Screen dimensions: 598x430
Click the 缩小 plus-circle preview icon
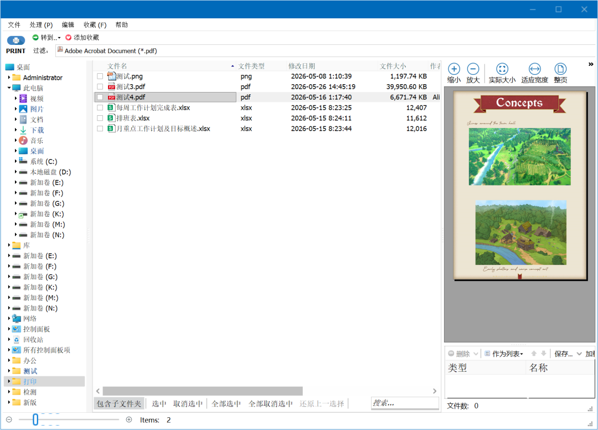pos(454,69)
